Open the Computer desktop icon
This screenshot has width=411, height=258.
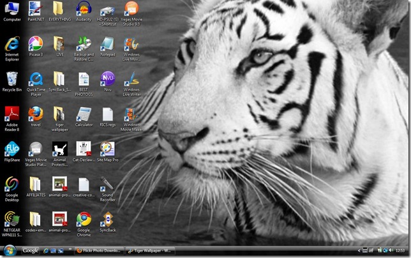(x=12, y=11)
